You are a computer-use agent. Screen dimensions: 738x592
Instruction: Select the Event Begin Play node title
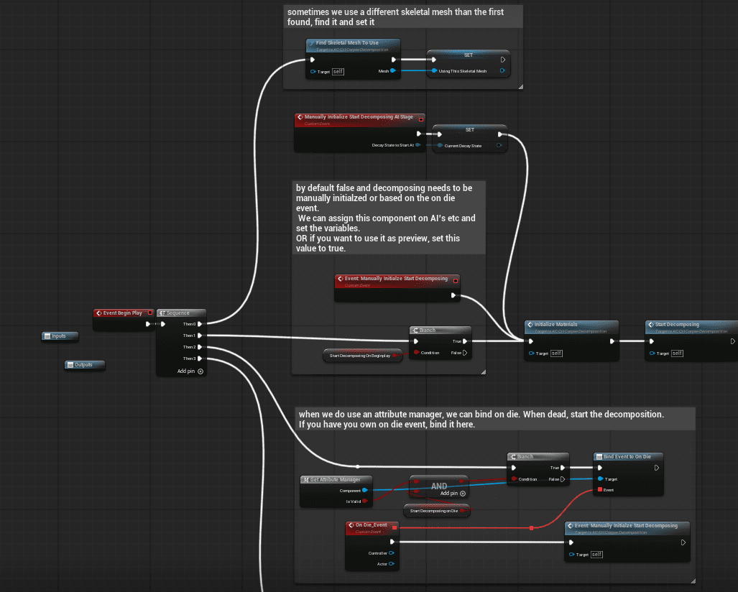[x=122, y=313]
